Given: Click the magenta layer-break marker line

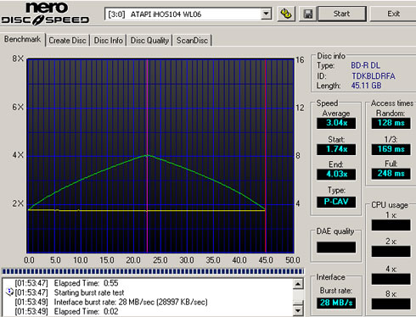Looking at the screenshot, I should click(147, 156).
